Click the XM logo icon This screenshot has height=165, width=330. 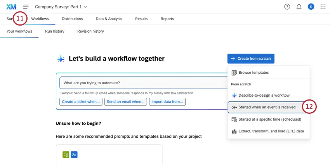click(x=11, y=7)
